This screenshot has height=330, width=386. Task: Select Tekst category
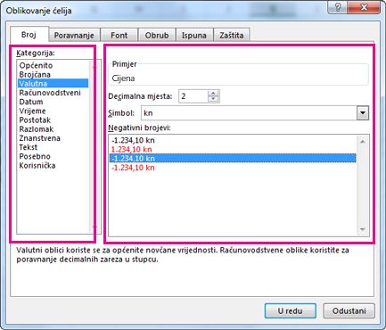[53, 147]
